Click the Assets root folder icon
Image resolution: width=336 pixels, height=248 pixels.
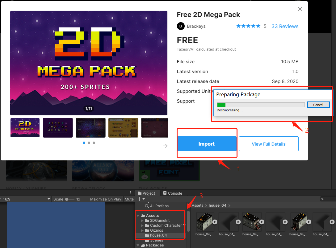click(x=143, y=216)
